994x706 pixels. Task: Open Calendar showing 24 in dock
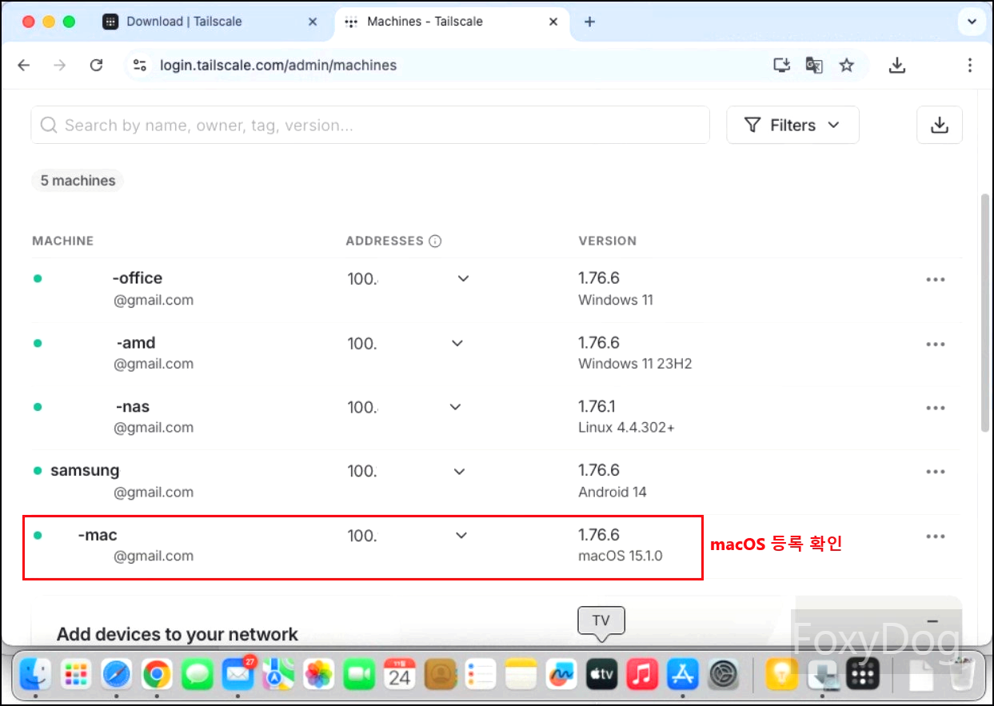[x=400, y=675]
